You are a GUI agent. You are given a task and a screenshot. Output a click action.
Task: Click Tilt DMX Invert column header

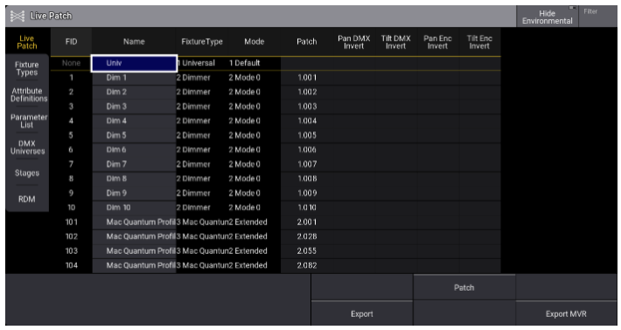pos(395,42)
